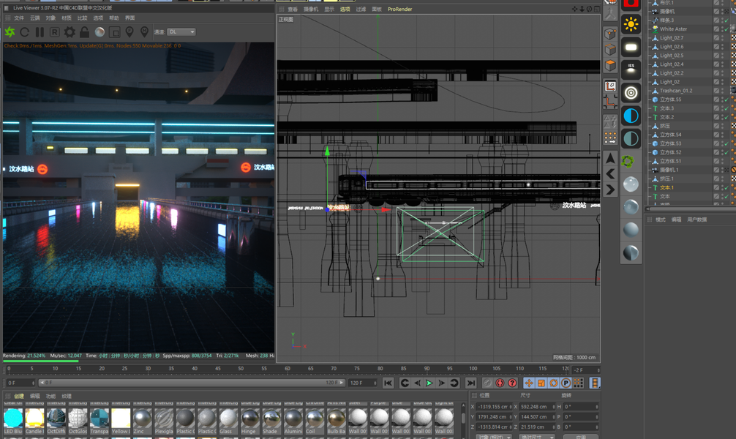Select White Aster in object list
The height and width of the screenshot is (439, 736).
[673, 29]
